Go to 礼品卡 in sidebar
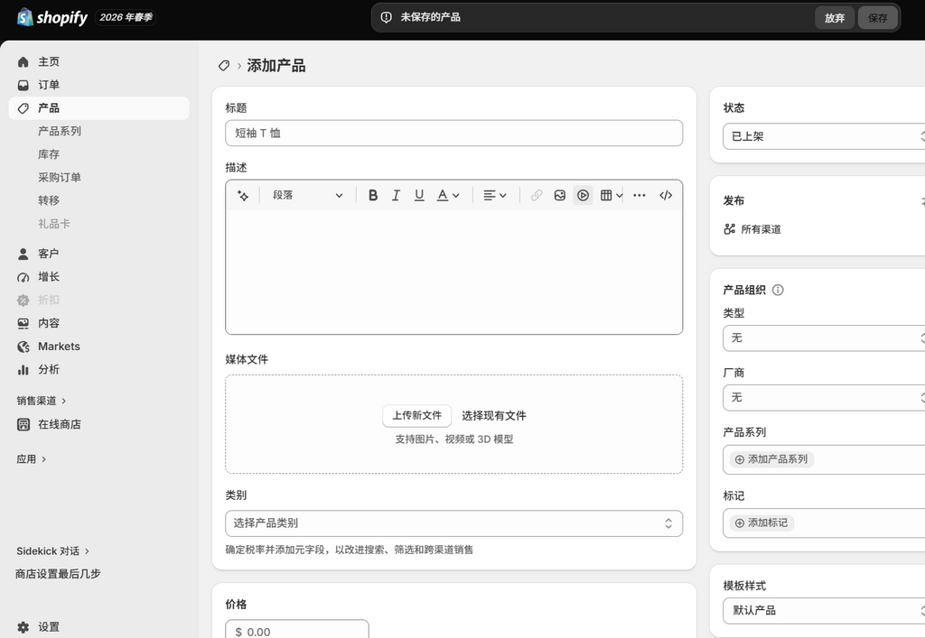Image resolution: width=925 pixels, height=638 pixels. coord(54,224)
